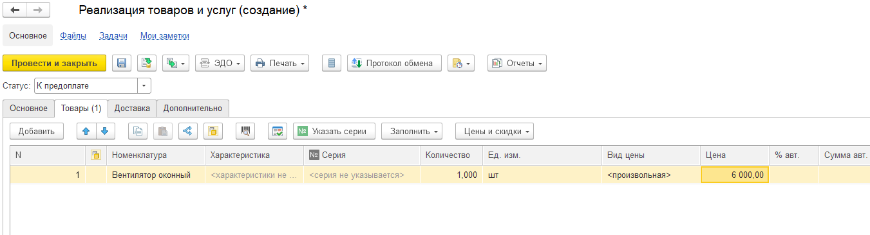870x235 pixels.
Task: Click the Характеристика column header
Action: pyautogui.click(x=254, y=155)
